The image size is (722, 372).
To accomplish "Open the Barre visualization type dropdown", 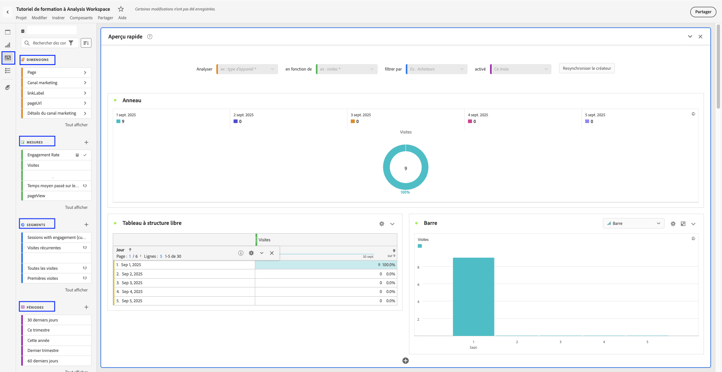I will click(633, 224).
